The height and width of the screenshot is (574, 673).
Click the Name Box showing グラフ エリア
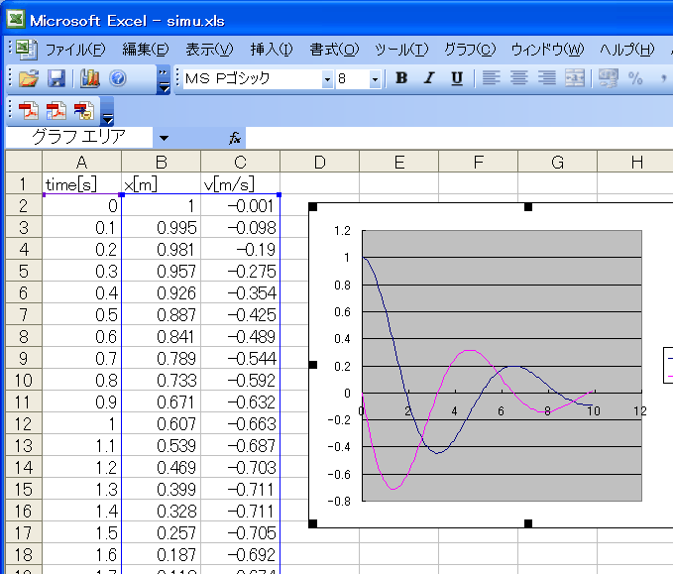coord(79,138)
